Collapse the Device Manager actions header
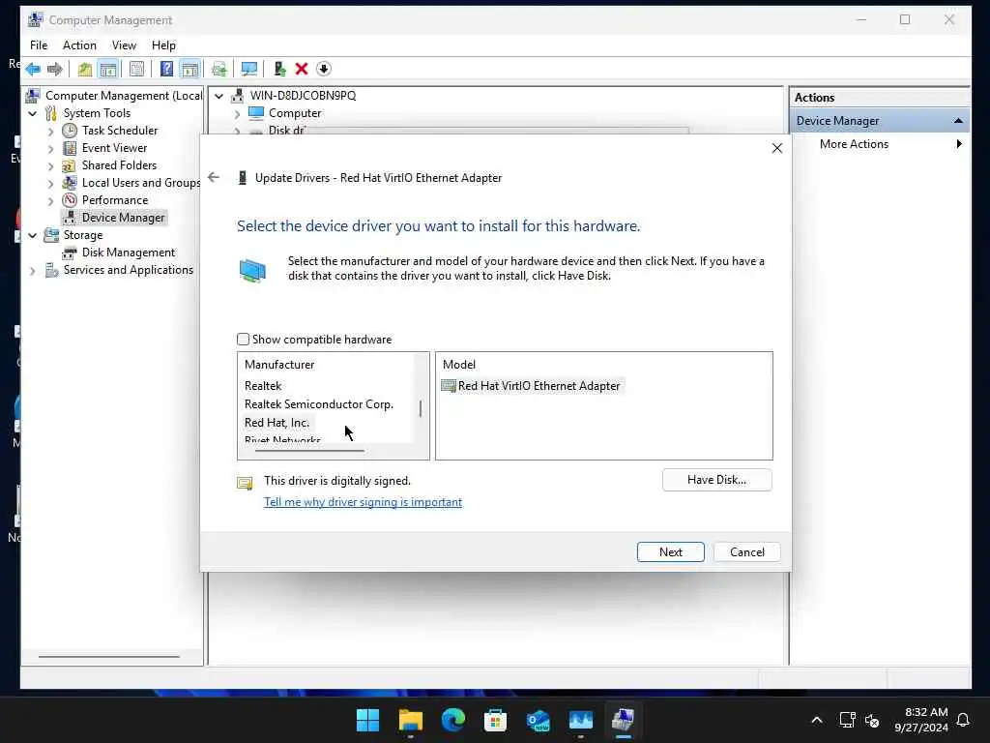The width and height of the screenshot is (990, 743). (958, 121)
